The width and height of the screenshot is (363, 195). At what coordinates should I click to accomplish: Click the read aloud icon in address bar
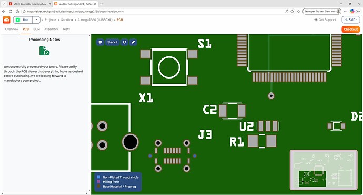287,11
